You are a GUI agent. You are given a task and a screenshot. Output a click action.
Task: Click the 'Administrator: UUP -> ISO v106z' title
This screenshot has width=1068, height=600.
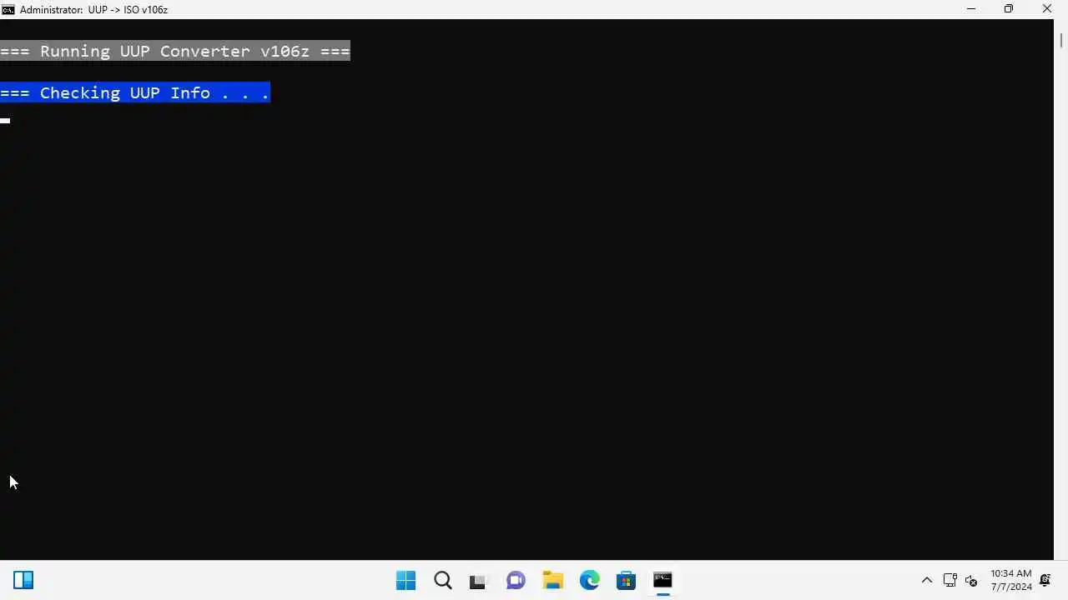(93, 9)
